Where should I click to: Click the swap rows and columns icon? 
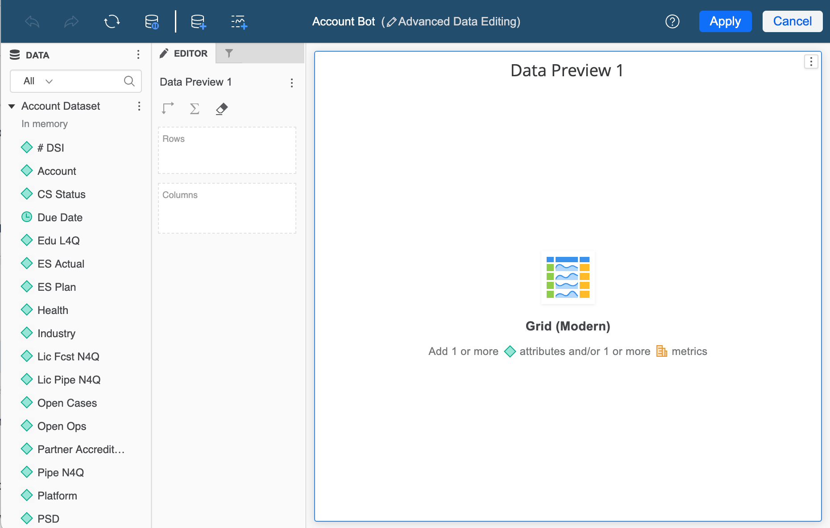pos(168,108)
